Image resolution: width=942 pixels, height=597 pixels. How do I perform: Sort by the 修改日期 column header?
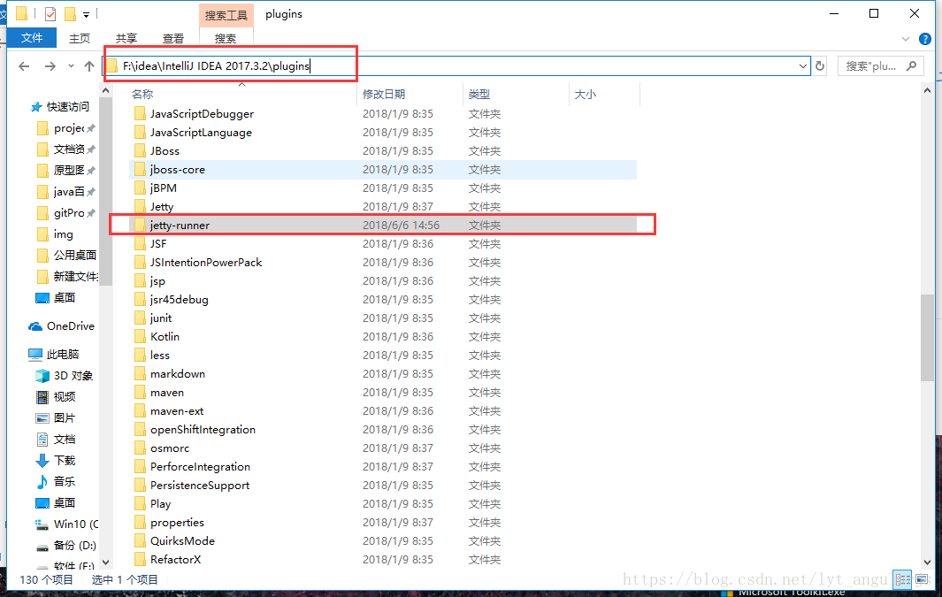(x=384, y=95)
